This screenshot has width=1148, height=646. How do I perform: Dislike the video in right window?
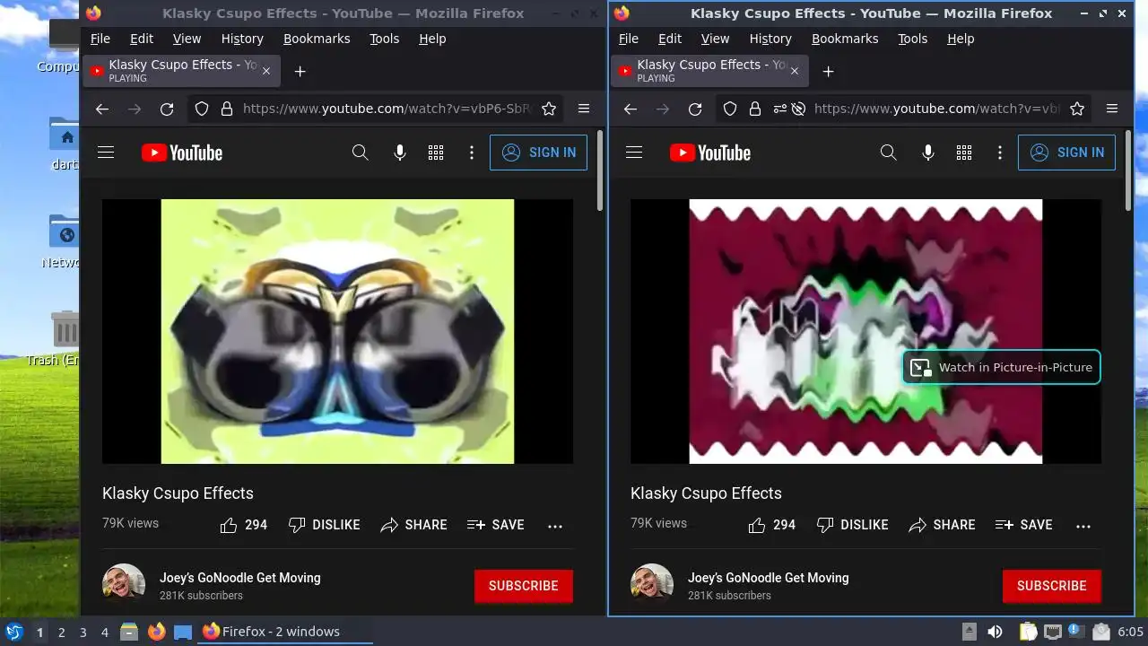tap(852, 525)
